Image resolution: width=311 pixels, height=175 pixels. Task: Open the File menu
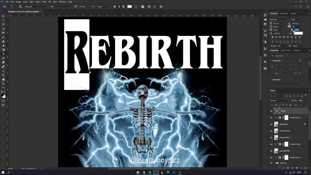(x=7, y=2)
